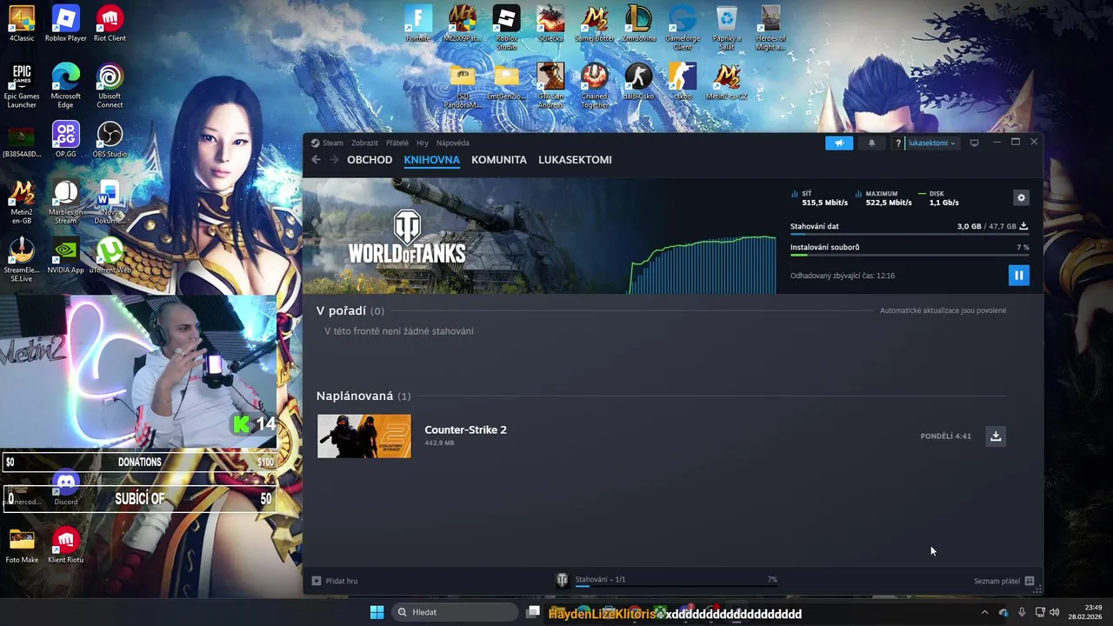Open the Roblox Studio desktop shortcut
The height and width of the screenshot is (626, 1113).
[506, 27]
